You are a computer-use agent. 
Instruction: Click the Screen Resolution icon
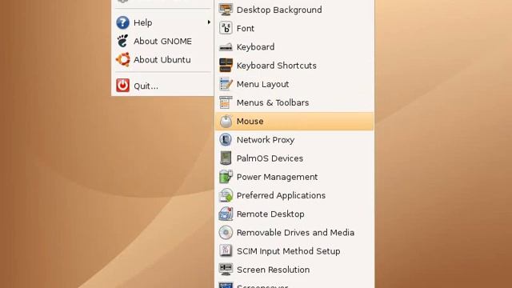[x=226, y=270]
